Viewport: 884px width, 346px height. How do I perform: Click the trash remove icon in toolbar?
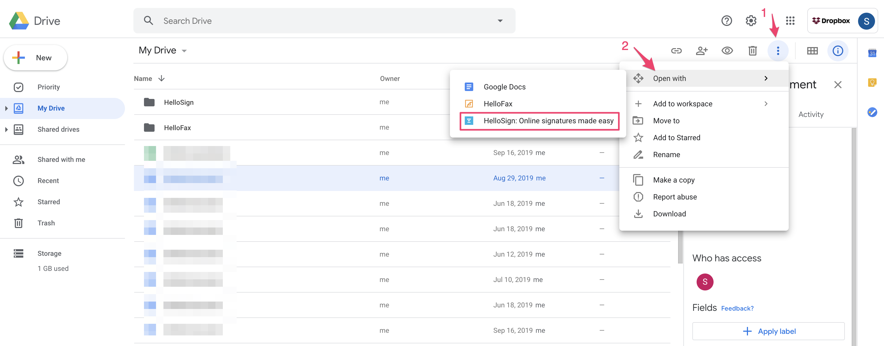pos(752,51)
